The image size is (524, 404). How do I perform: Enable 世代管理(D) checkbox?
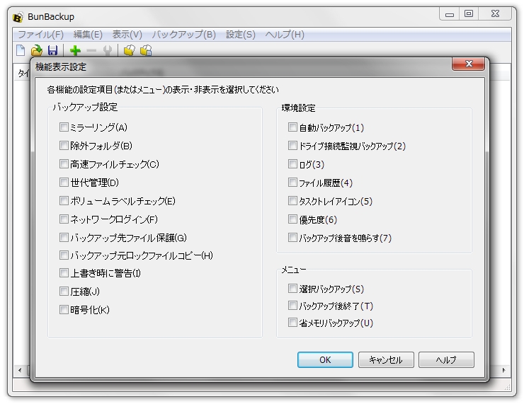64,182
